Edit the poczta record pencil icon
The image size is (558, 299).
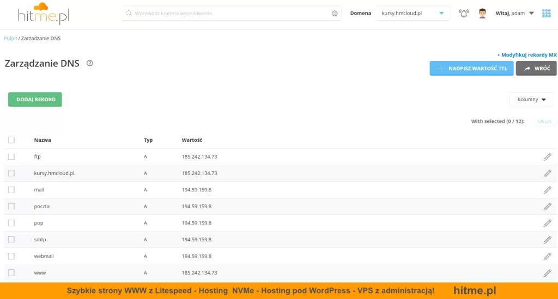(x=547, y=207)
